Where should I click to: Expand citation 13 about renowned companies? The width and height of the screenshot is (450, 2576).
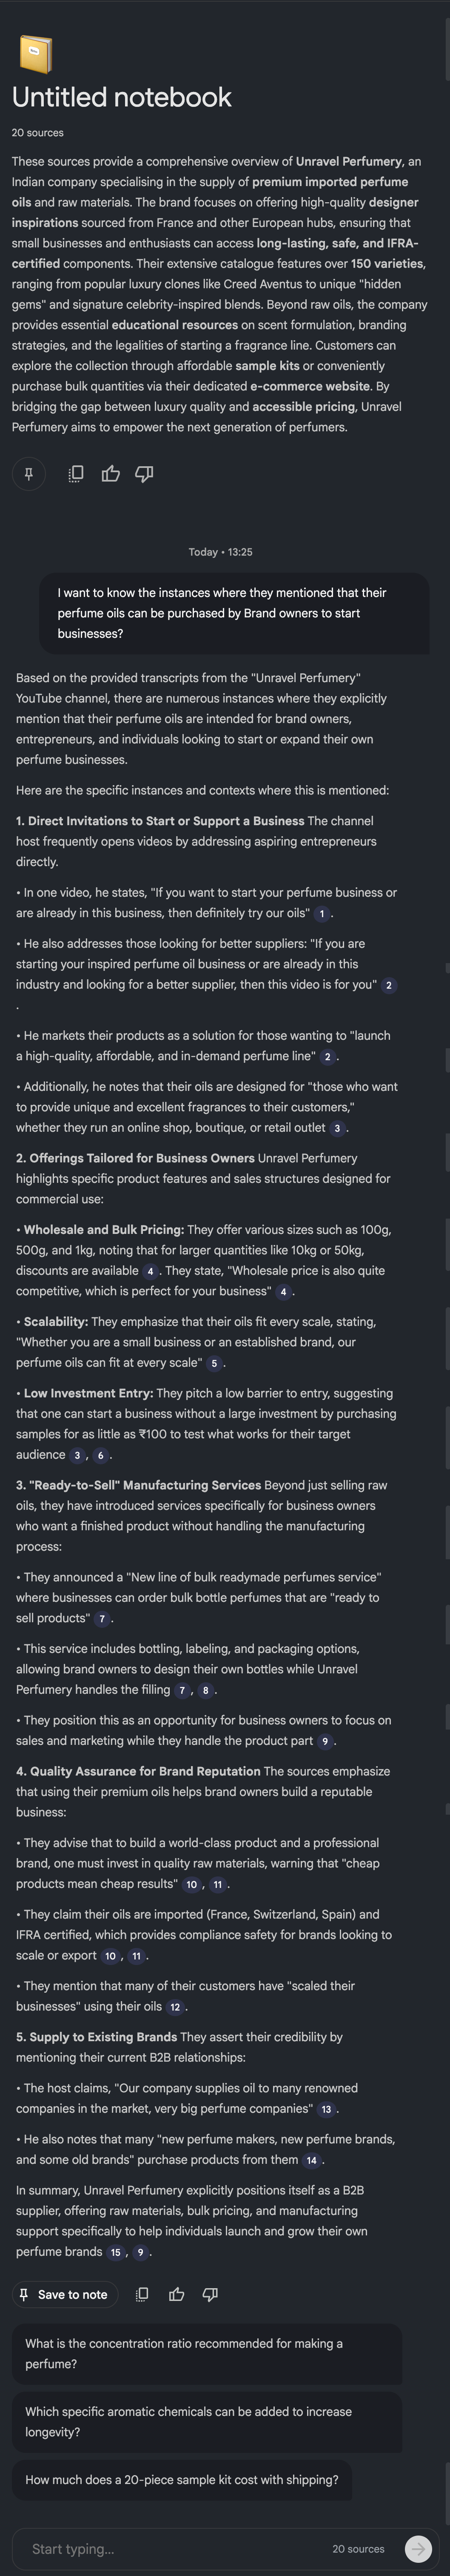click(x=326, y=2110)
